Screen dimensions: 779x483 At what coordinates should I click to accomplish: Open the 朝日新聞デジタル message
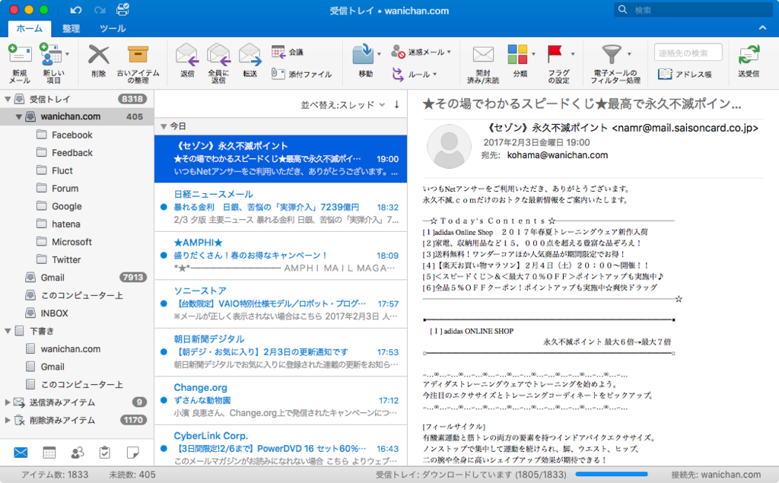(281, 352)
